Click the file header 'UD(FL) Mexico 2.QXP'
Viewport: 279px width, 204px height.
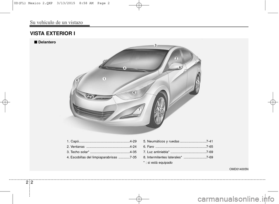33,3
